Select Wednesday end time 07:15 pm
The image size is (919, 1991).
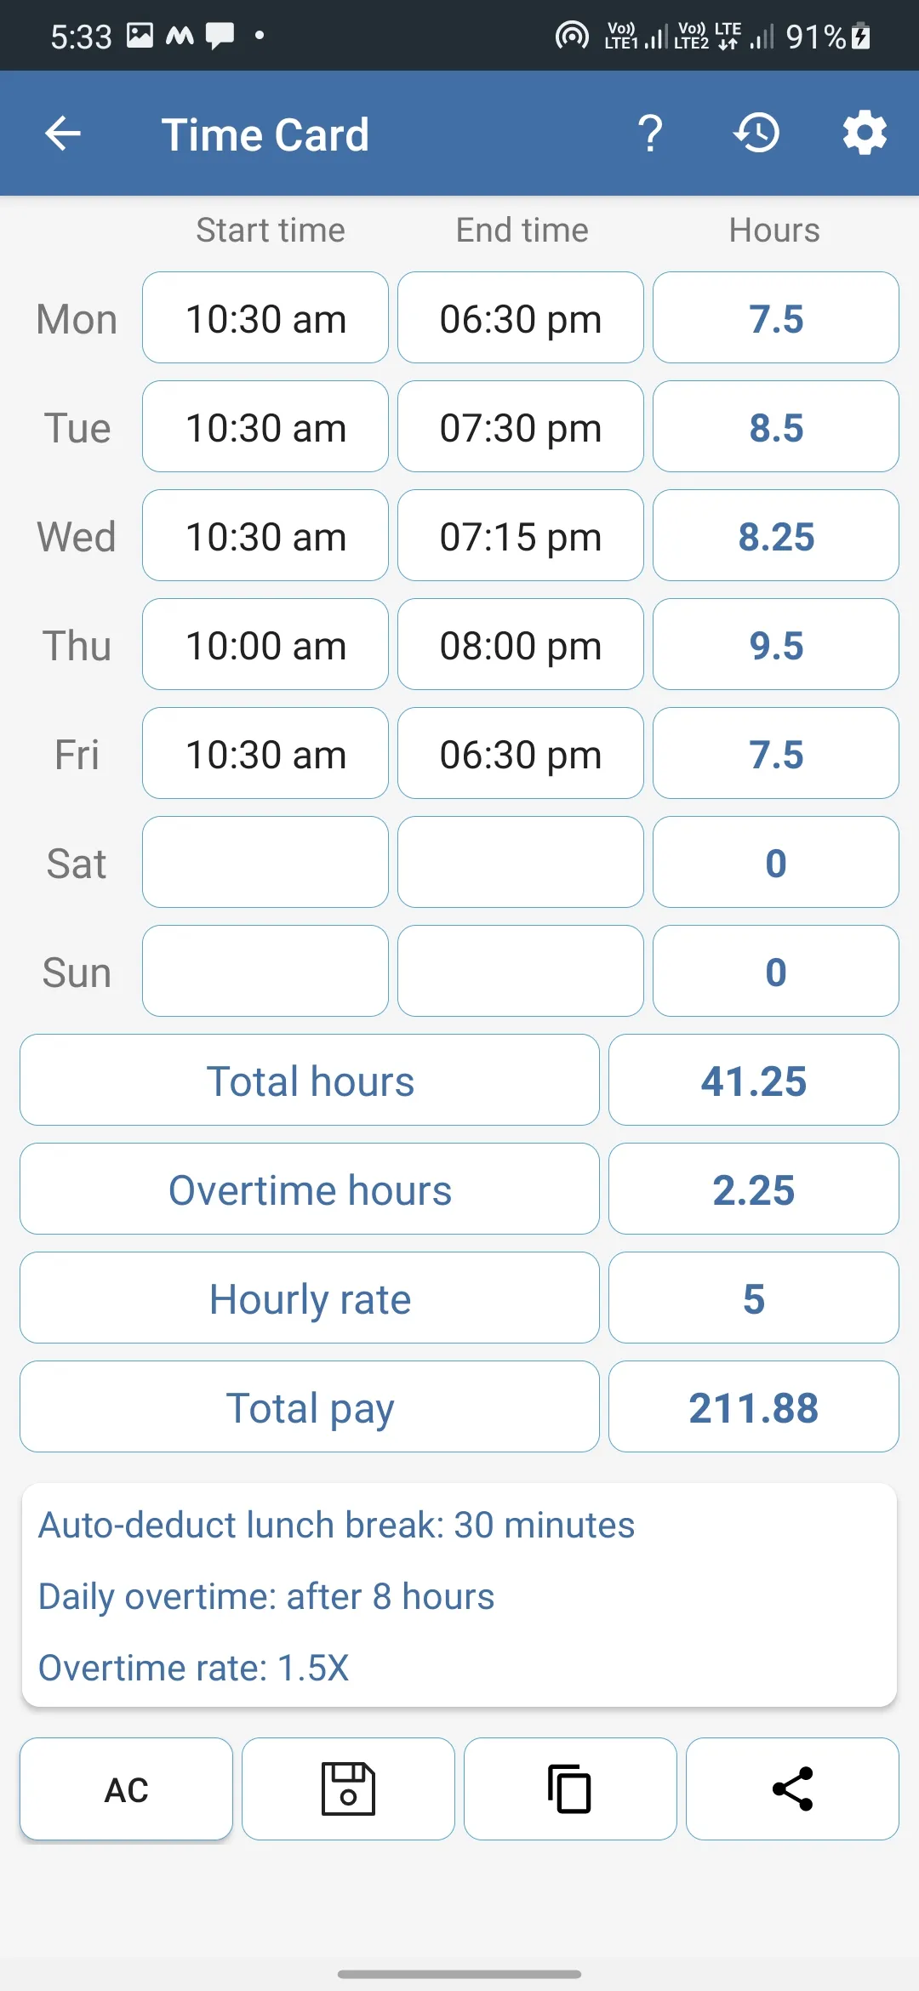coord(521,535)
